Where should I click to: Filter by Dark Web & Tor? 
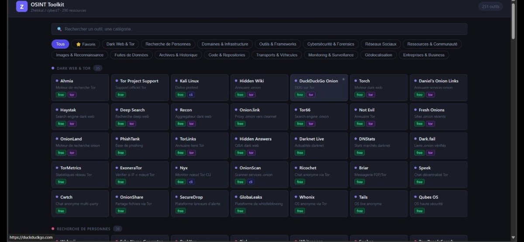pyautogui.click(x=121, y=44)
